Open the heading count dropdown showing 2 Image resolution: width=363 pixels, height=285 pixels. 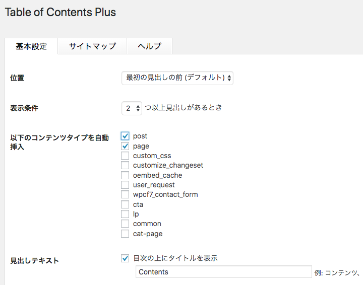click(x=132, y=108)
